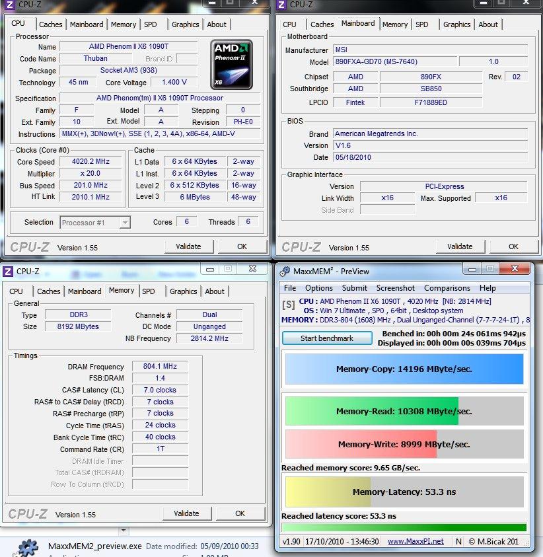
Task: Click OK in the Mainboard window
Action: pyautogui.click(x=513, y=246)
